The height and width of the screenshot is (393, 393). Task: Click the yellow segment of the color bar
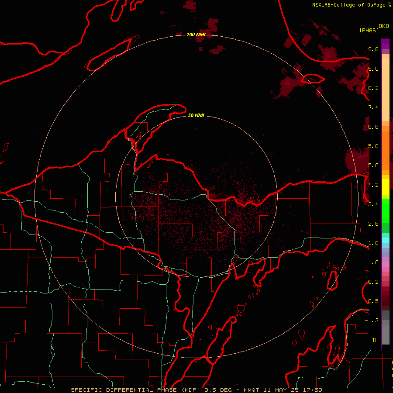coord(386,187)
